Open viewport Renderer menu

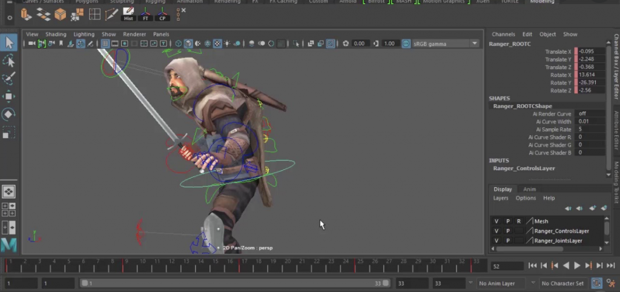[134, 35]
